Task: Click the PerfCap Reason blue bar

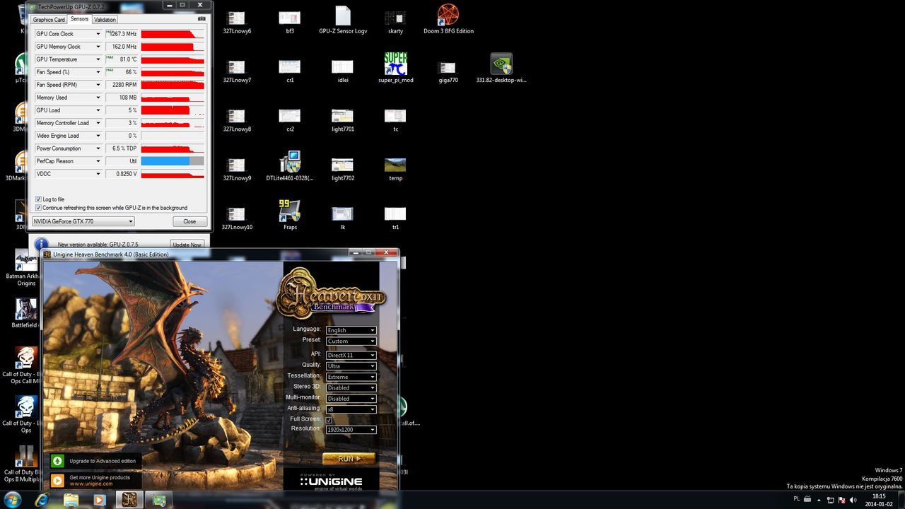Action: tap(165, 161)
